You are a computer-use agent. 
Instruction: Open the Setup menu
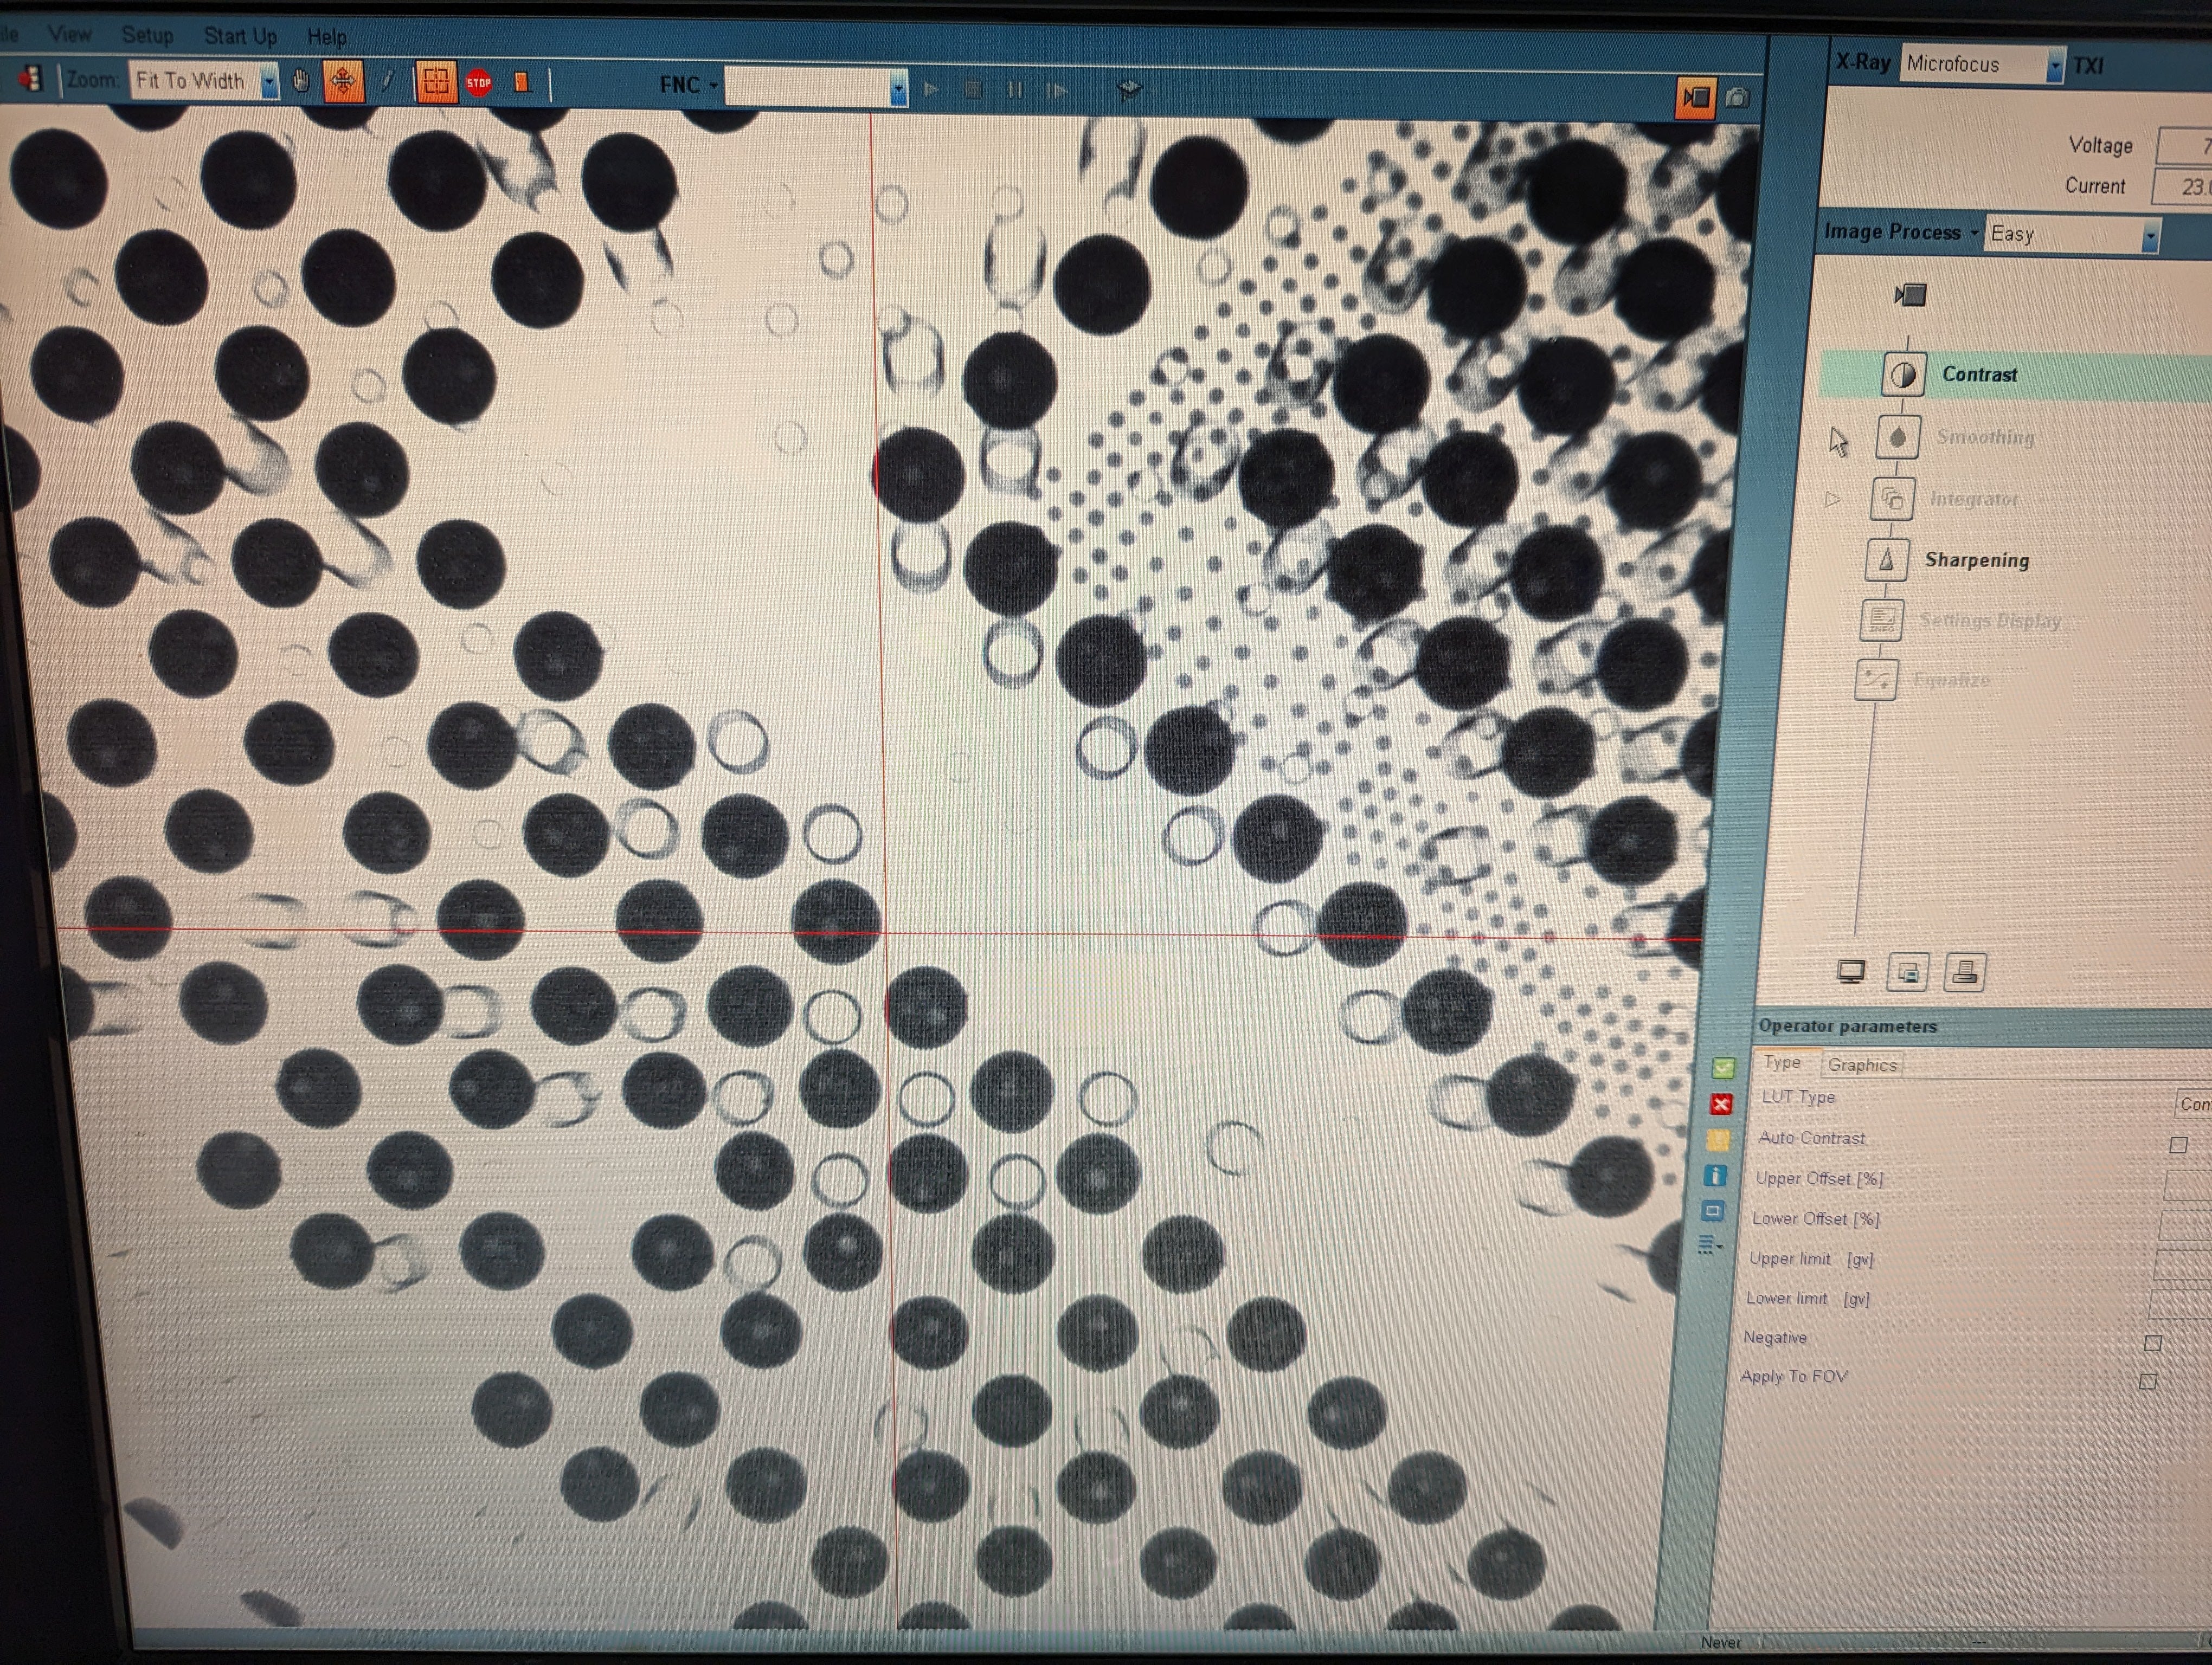(147, 35)
